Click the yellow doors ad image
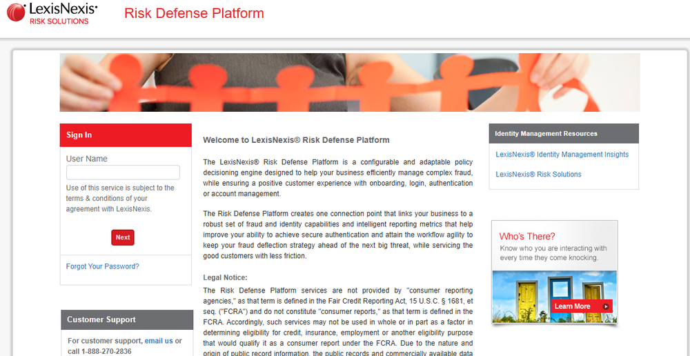The image size is (690, 356). (555, 297)
